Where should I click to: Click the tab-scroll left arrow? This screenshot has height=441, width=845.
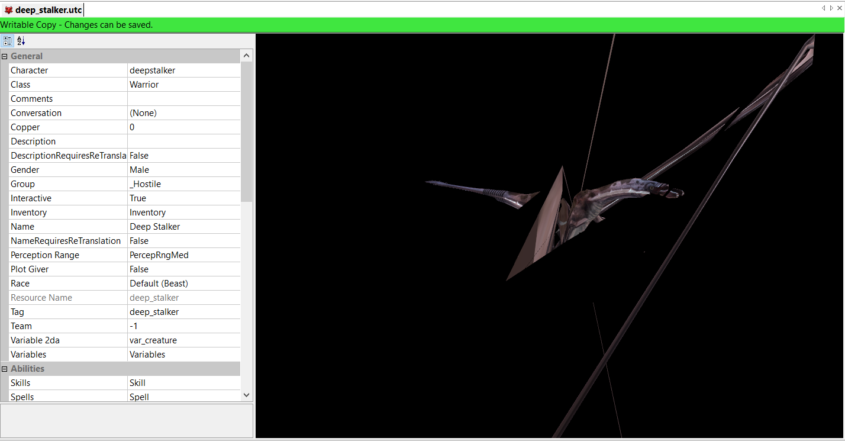[x=823, y=8]
